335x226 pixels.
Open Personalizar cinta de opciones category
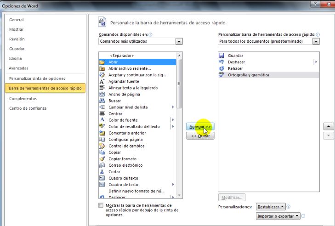[x=37, y=79]
